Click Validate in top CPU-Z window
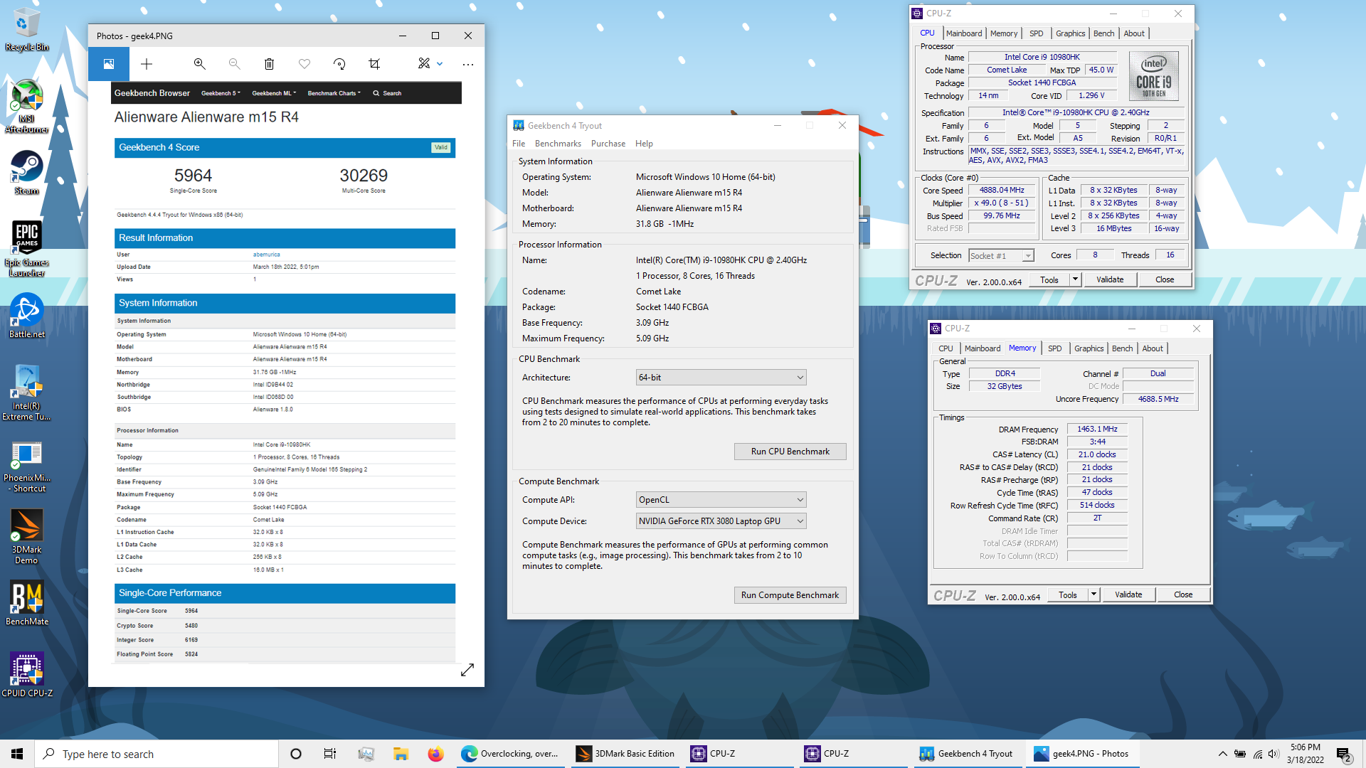The width and height of the screenshot is (1366, 768). coord(1109,279)
